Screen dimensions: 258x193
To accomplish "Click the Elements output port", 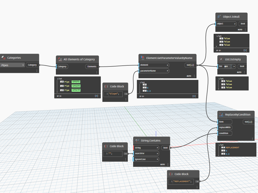I will point(92,66).
